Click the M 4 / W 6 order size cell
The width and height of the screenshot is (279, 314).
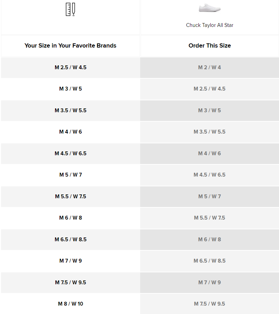pos(210,154)
